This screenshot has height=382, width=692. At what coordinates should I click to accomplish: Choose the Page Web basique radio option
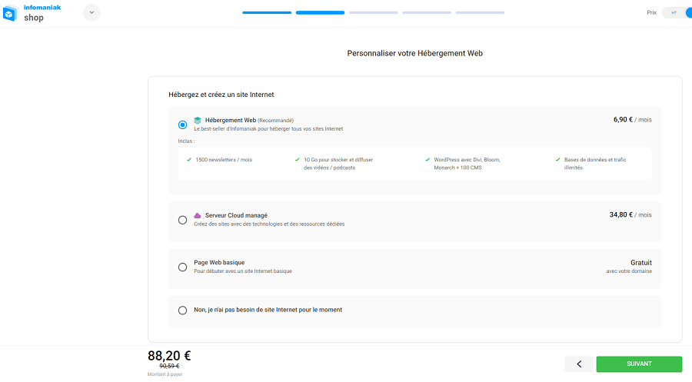click(x=182, y=267)
